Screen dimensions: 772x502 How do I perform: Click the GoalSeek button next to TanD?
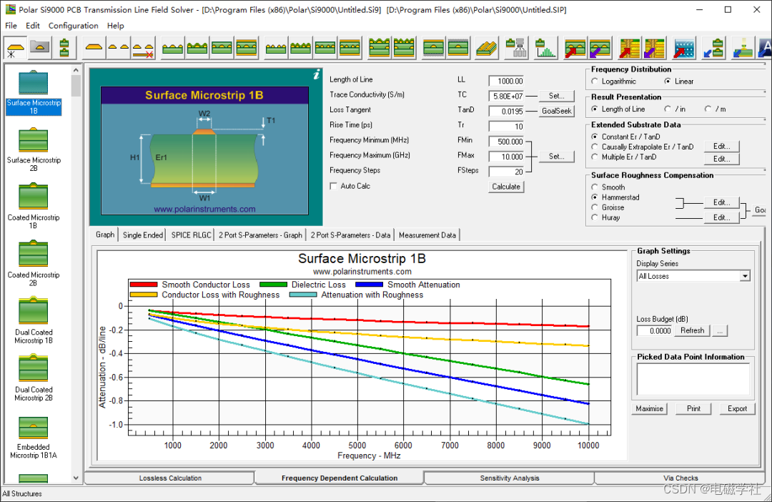pos(556,111)
